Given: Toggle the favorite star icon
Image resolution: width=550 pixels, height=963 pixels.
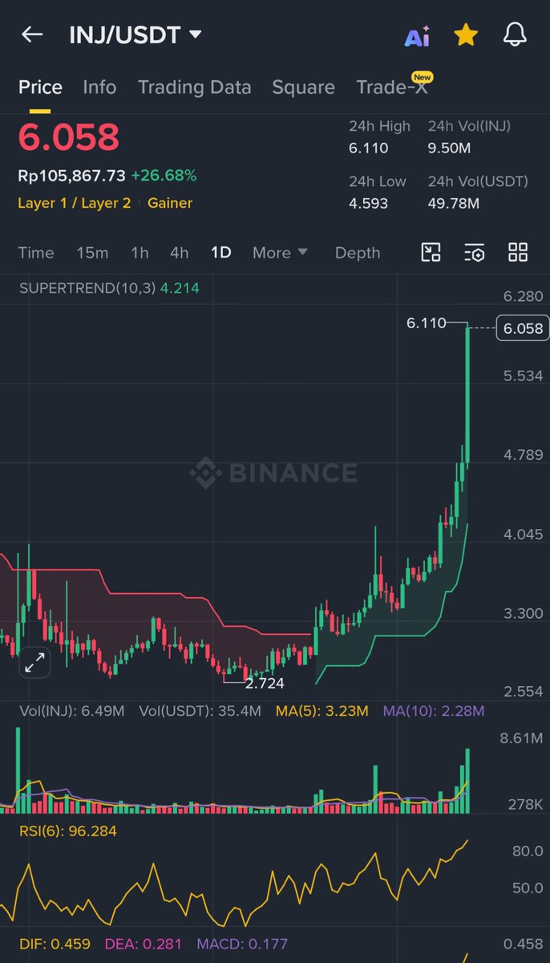Looking at the screenshot, I should pyautogui.click(x=466, y=35).
